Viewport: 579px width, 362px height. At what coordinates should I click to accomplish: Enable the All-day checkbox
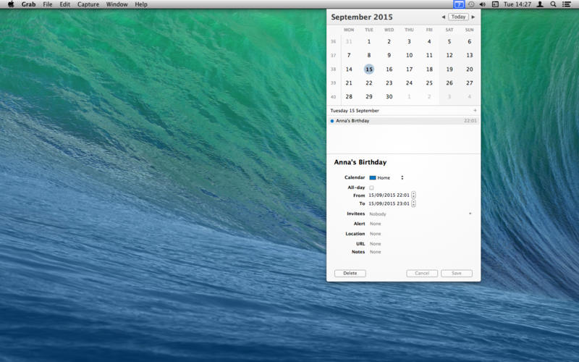click(x=371, y=188)
